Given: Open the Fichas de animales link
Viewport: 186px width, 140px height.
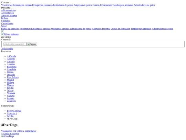Looking at the screenshot, I should pyautogui.click(x=10, y=29).
